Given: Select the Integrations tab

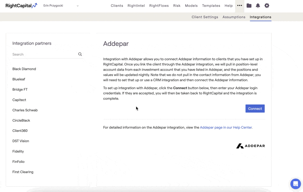Looking at the screenshot, I should (x=260, y=17).
